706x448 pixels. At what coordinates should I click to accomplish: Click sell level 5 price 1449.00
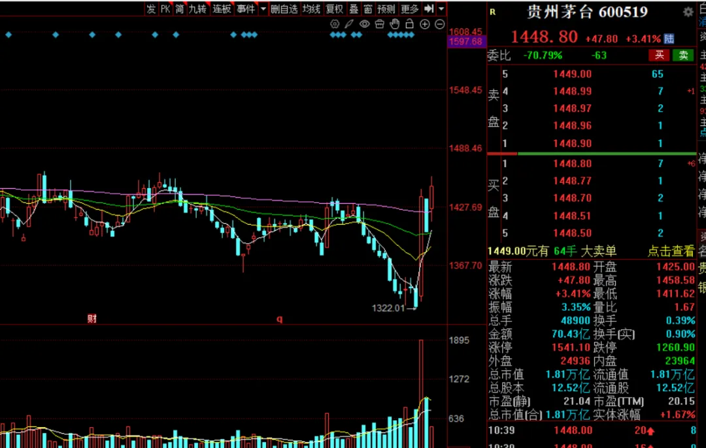[572, 74]
